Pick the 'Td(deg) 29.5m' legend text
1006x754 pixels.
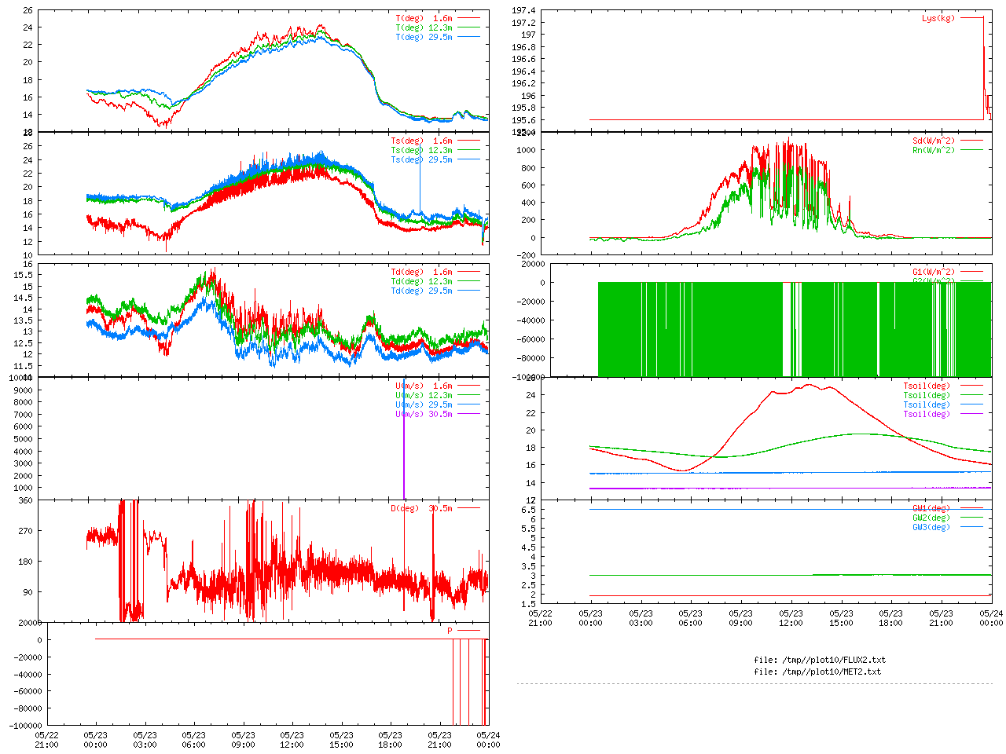[x=422, y=291]
